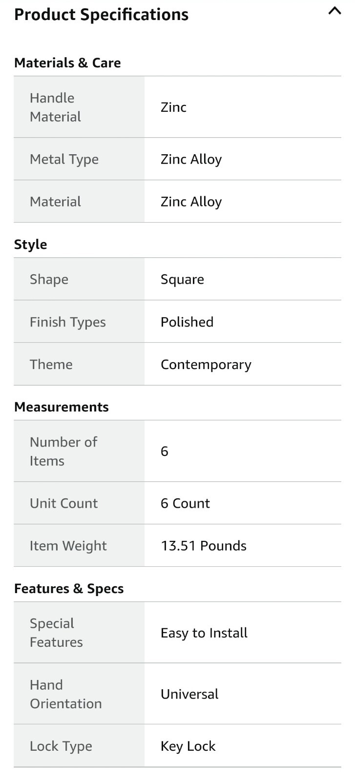Select the Polished finish value

point(187,322)
